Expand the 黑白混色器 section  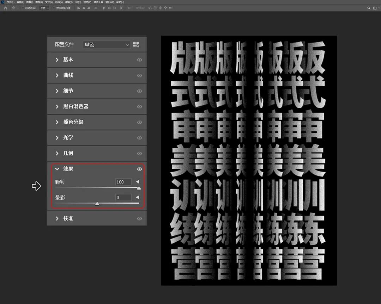75,106
